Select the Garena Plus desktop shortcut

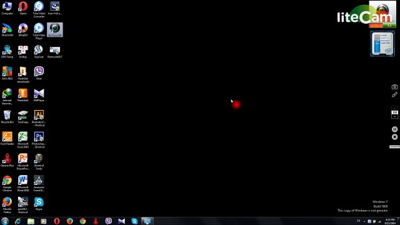click(x=7, y=161)
